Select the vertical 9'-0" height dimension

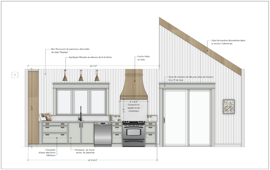click(x=31, y=108)
